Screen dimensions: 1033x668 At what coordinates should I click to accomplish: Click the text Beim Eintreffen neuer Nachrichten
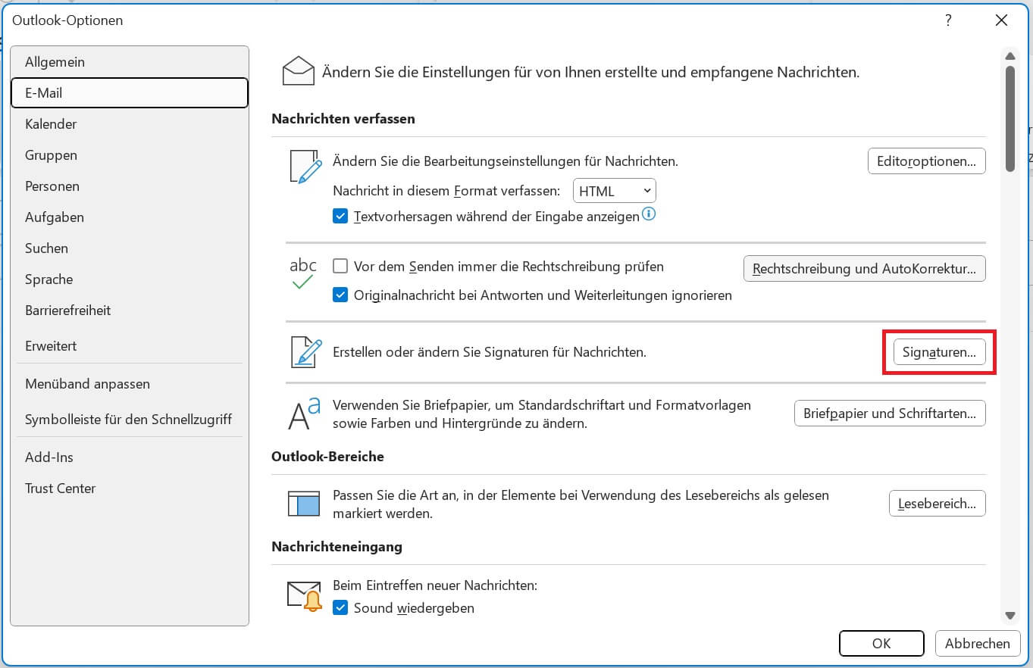(435, 585)
